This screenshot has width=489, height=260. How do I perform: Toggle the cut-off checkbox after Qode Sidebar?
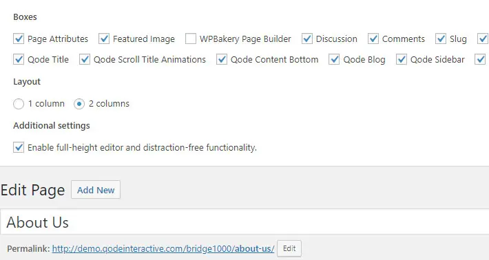480,59
